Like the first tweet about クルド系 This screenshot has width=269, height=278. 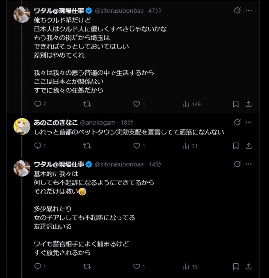tap(137, 104)
